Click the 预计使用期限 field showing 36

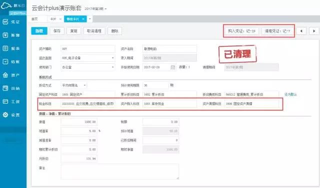(x=155, y=85)
